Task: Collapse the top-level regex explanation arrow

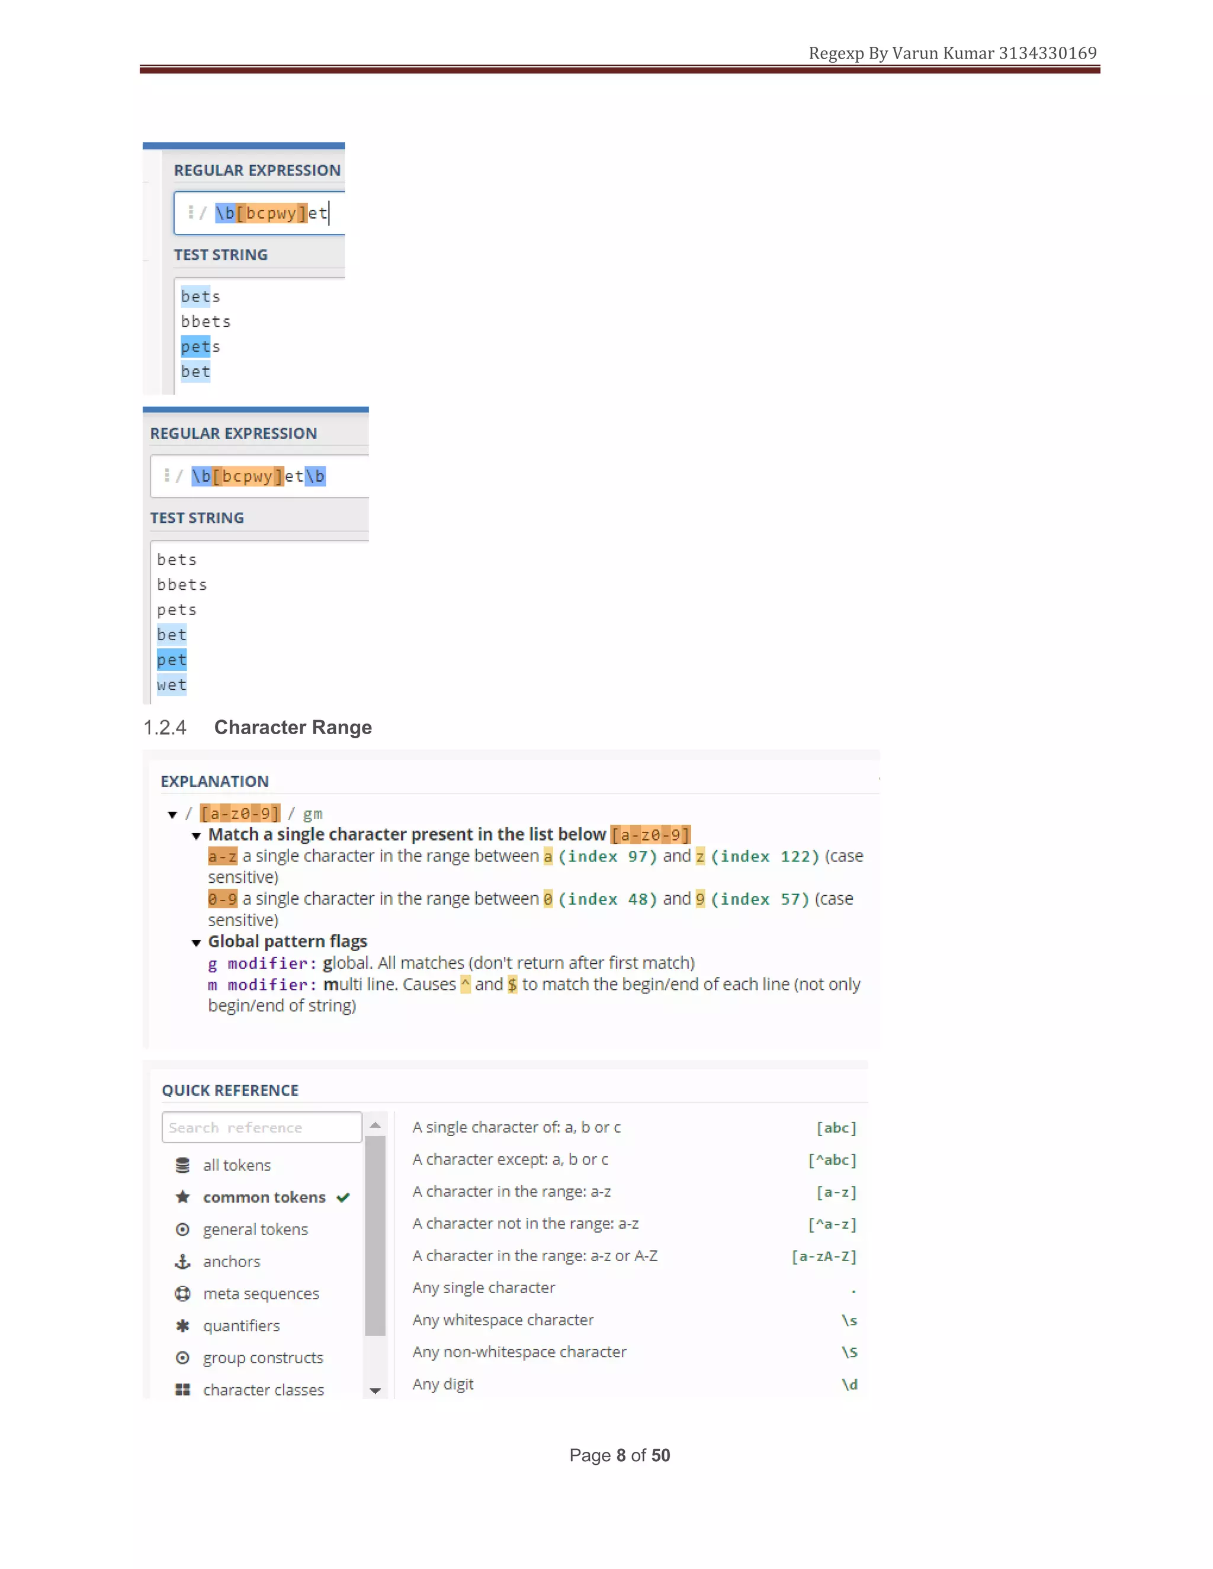Action: (172, 814)
